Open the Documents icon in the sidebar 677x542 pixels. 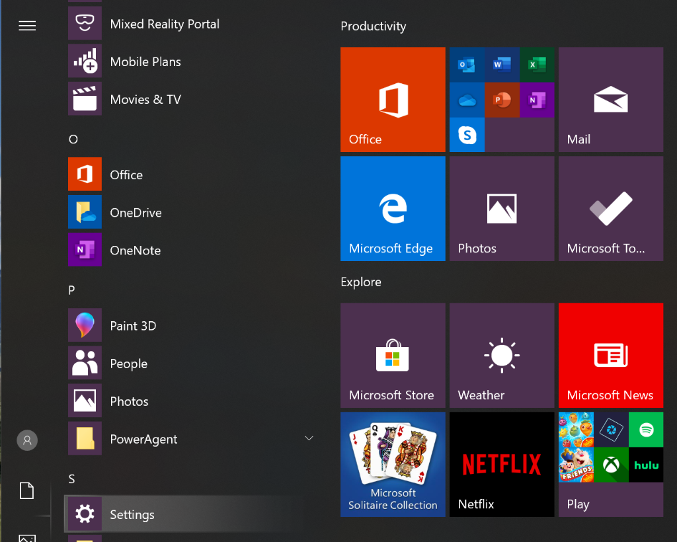pos(26,490)
